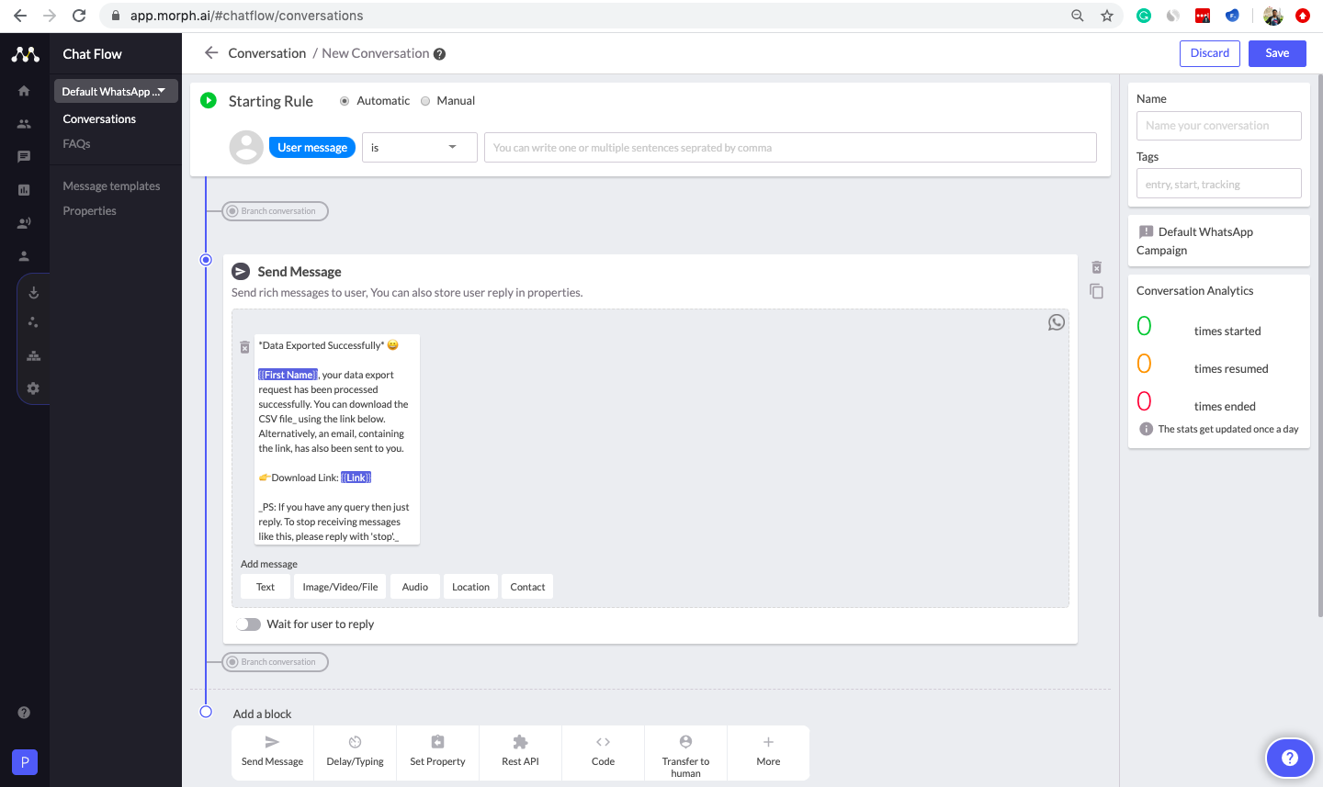The image size is (1323, 787).
Task: Open the chat bubble icon in sidebar
Action: pos(24,157)
